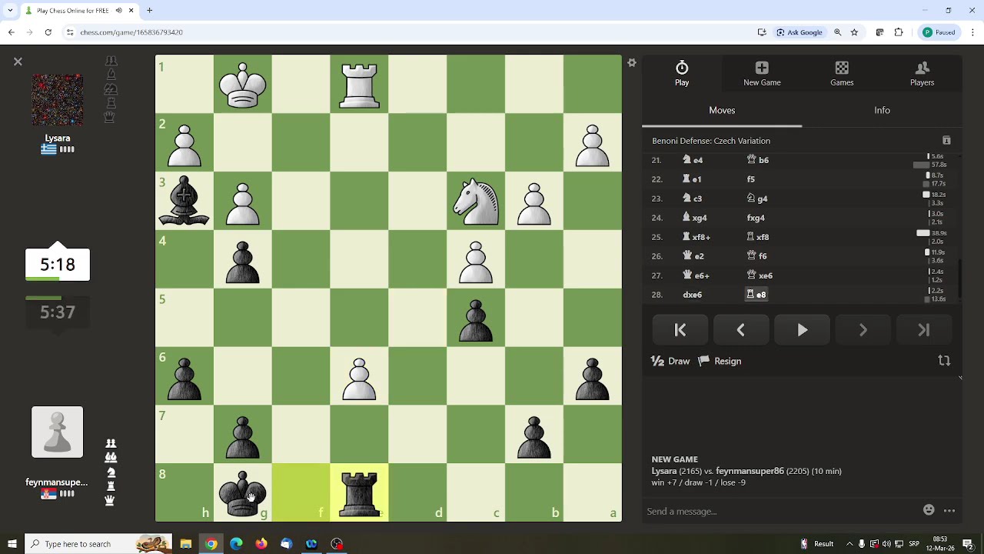Select move 27 black xe6
Image resolution: width=984 pixels, height=554 pixels.
coord(760,275)
